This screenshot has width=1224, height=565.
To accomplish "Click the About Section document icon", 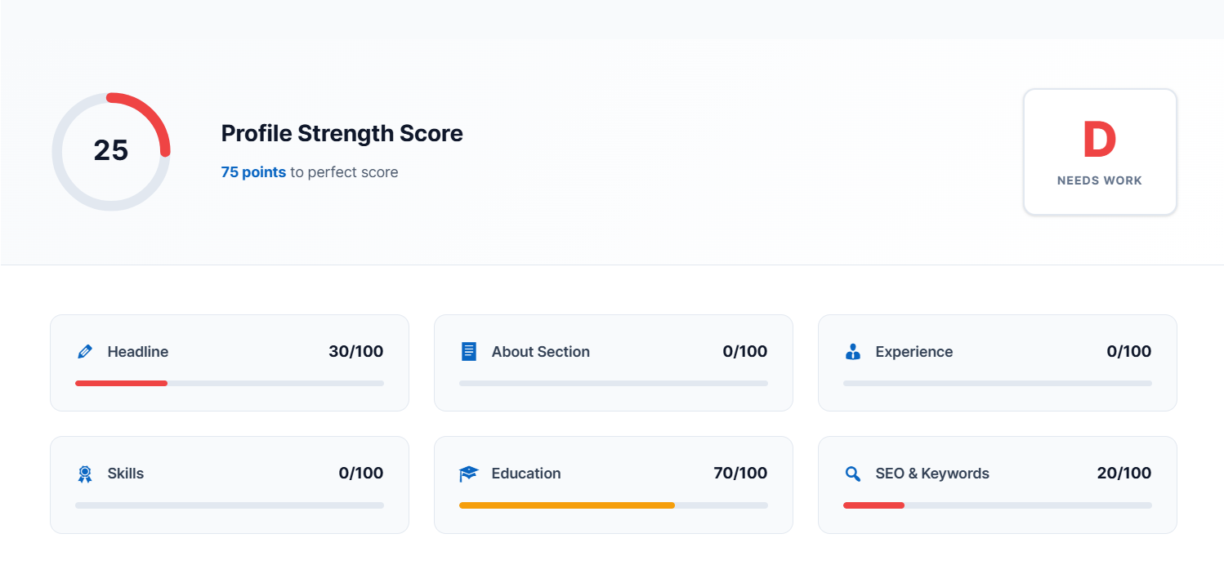I will [468, 352].
